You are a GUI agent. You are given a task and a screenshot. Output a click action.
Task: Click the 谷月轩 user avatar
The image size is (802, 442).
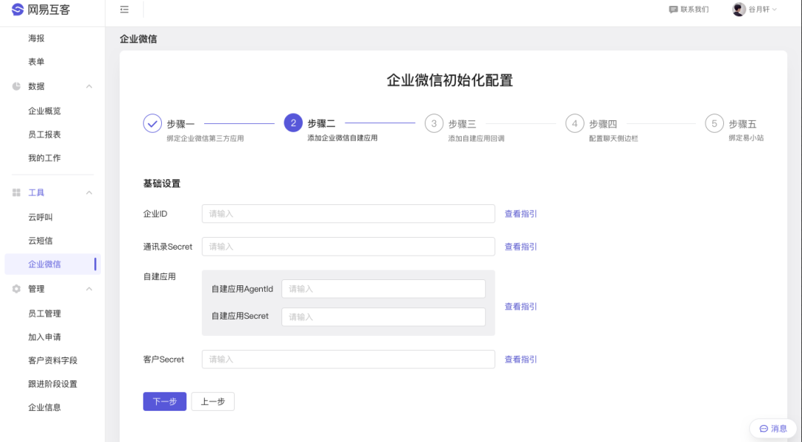tap(739, 9)
